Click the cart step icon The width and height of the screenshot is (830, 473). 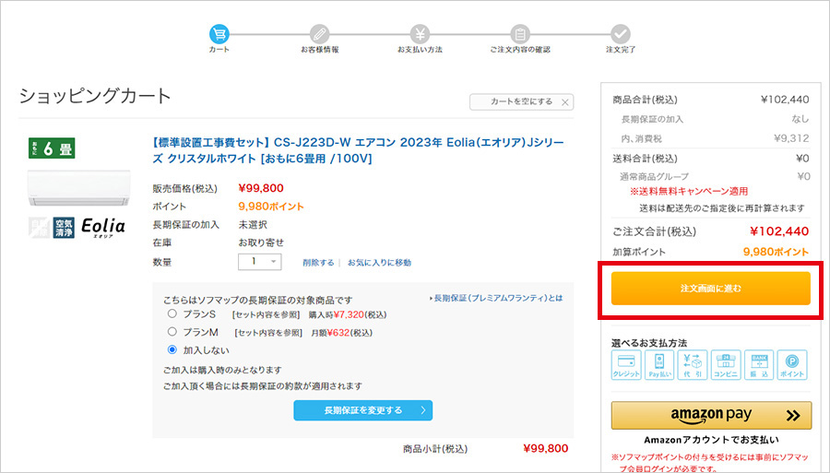tap(219, 34)
